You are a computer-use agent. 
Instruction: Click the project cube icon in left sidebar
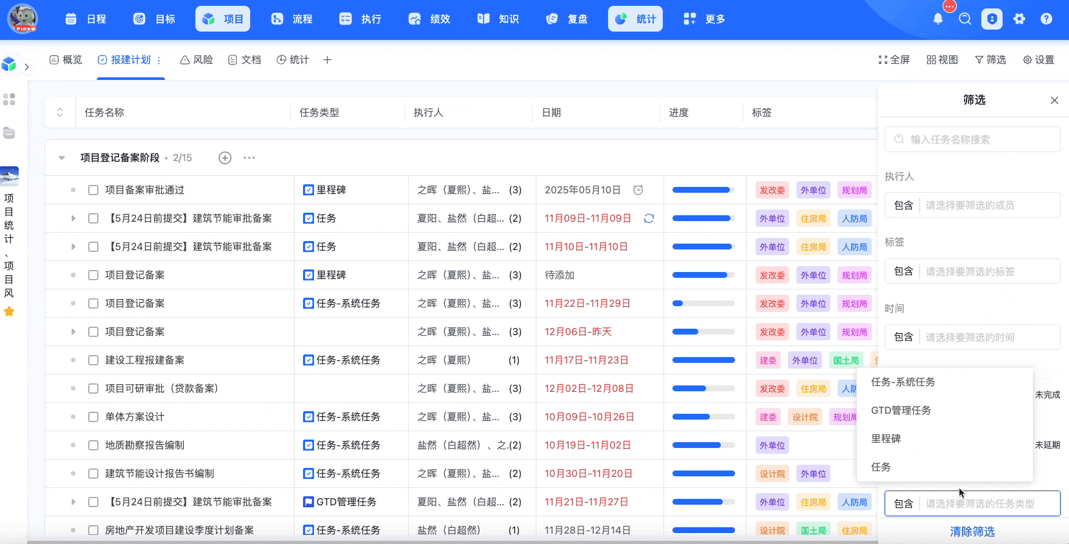(9, 64)
